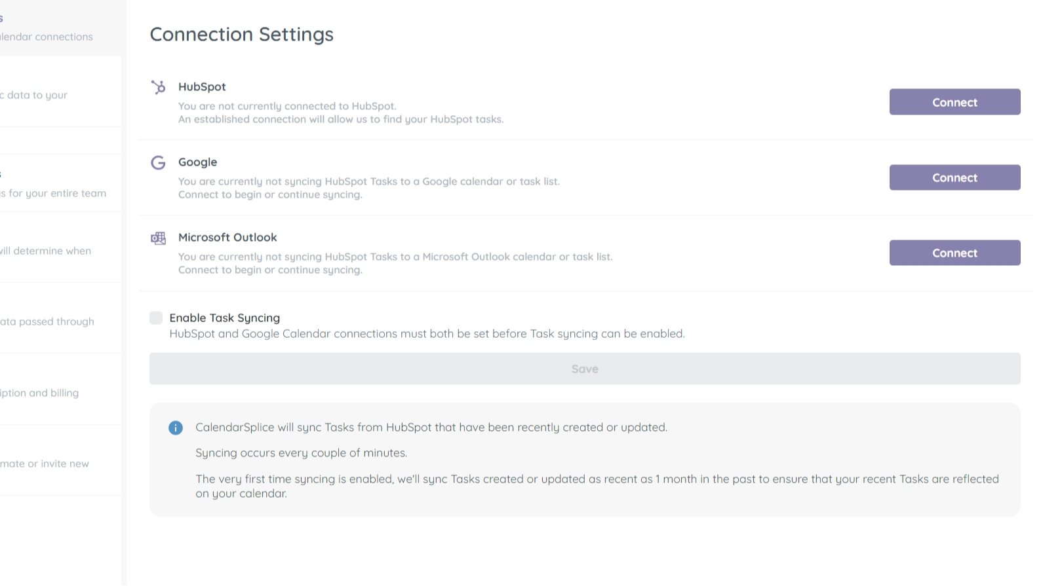The height and width of the screenshot is (586, 1043).
Task: Click the blue info circle icon
Action: point(176,428)
